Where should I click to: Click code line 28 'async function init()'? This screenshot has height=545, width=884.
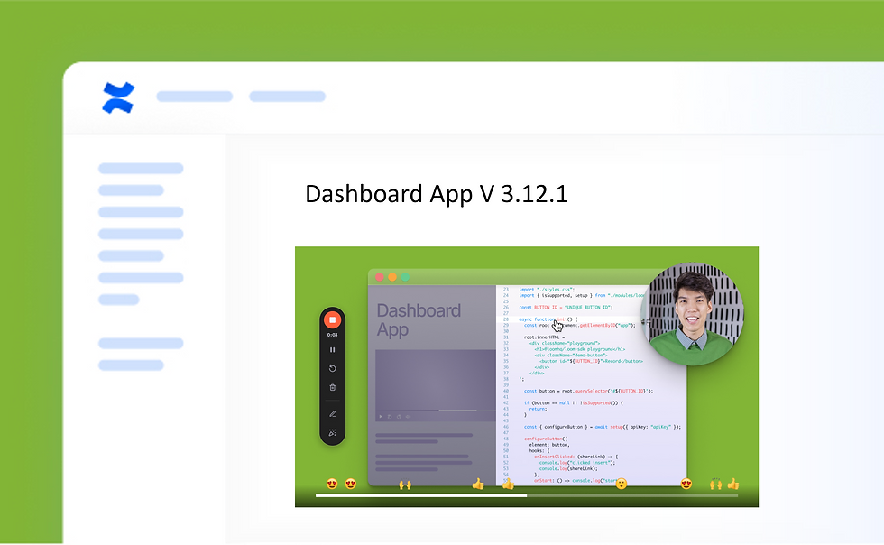[x=548, y=319]
